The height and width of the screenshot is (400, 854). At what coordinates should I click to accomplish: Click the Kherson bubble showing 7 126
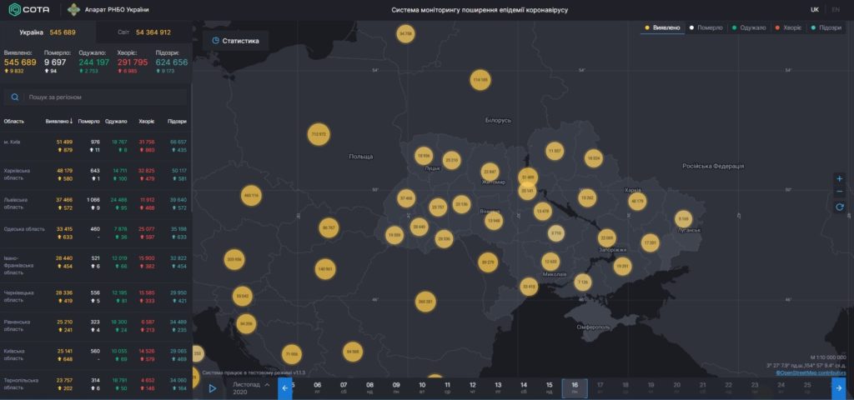pyautogui.click(x=583, y=282)
